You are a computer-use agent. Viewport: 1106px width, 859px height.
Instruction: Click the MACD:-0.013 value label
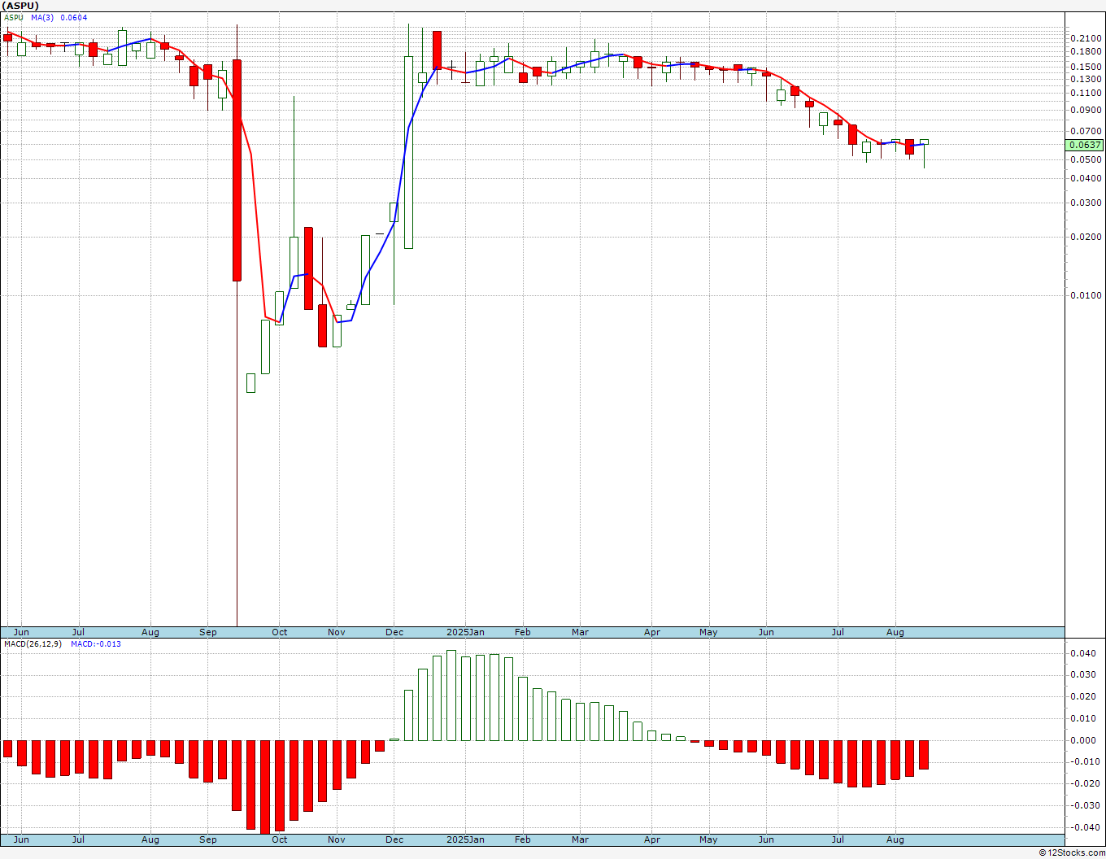pos(96,643)
